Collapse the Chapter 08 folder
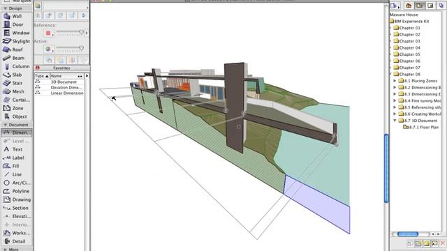This screenshot has width=447, height=251. pyautogui.click(x=390, y=75)
